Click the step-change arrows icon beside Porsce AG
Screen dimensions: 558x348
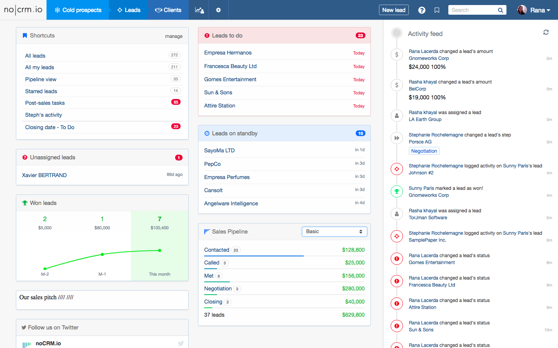pos(397,138)
